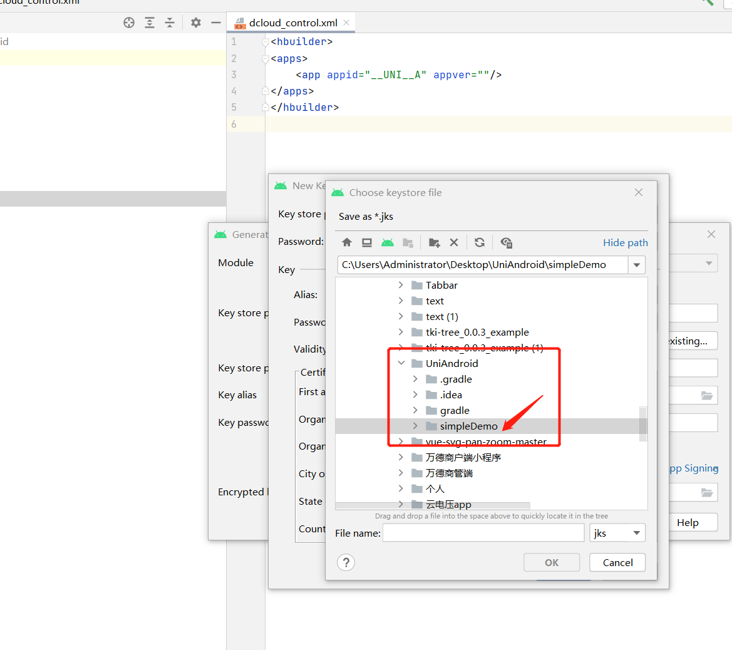Fold apps tag at line 2
732x650 pixels.
click(265, 59)
